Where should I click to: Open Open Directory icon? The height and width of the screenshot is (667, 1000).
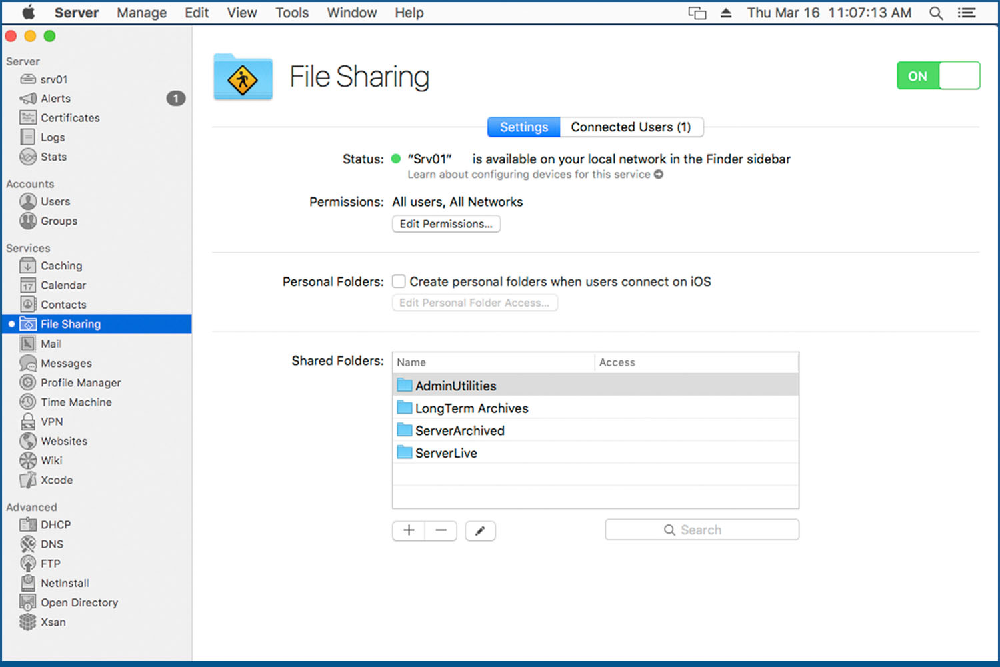tap(28, 602)
